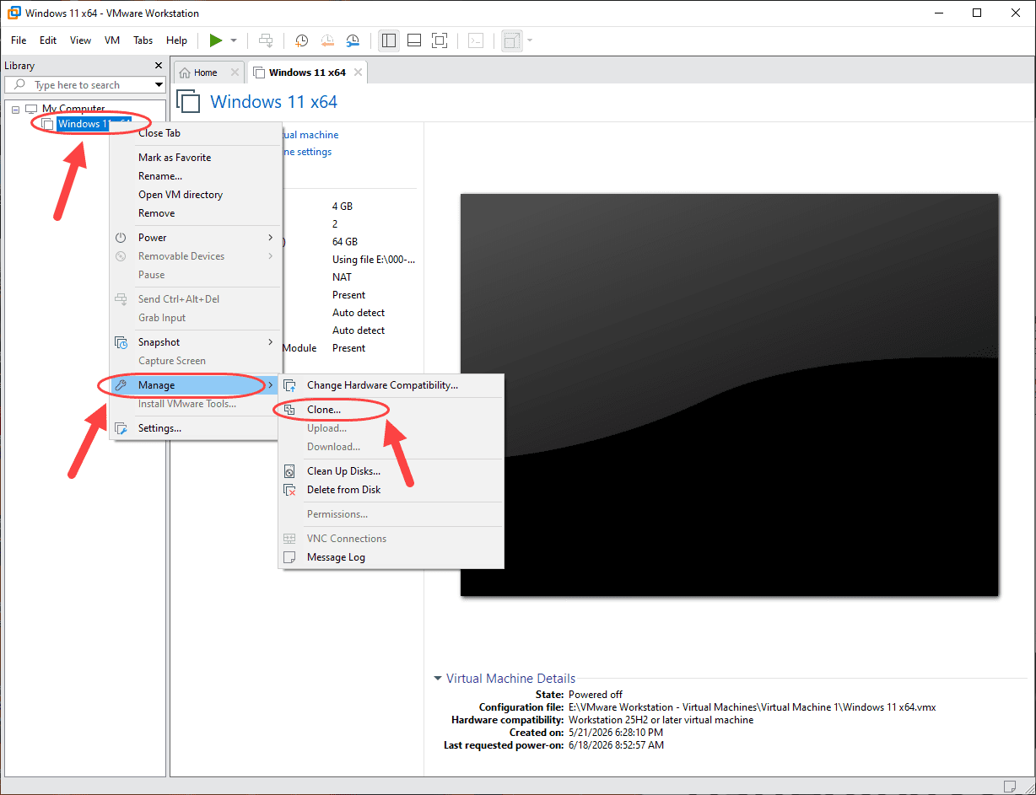Screen dimensions: 1036x795
Task: Close the Library panel with its X
Action: (159, 66)
